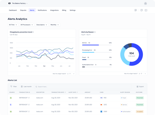The width and height of the screenshot is (155, 115).
Task: Open the Settings tab
Action: pos(73,10)
